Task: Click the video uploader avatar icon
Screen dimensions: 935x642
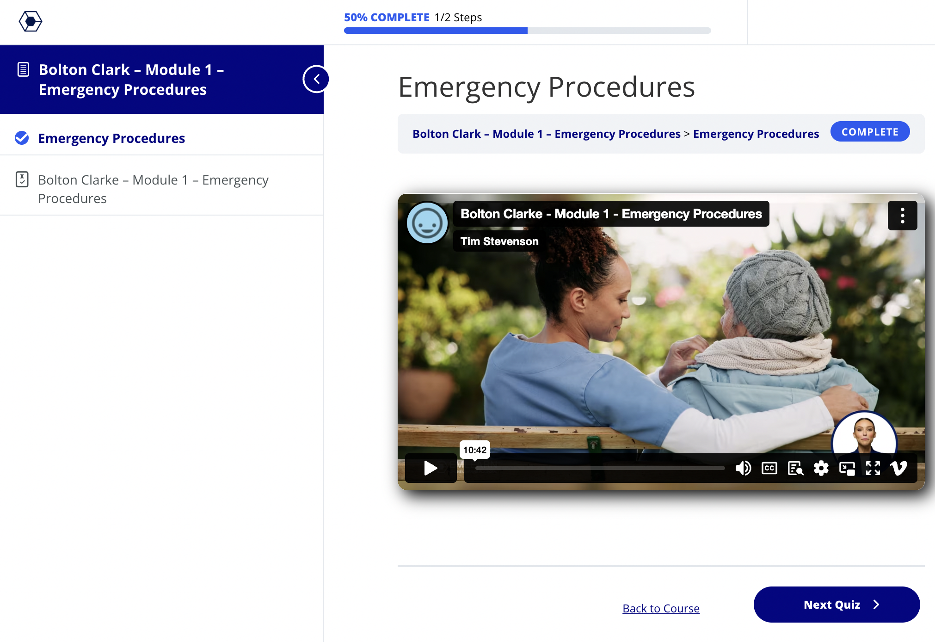Action: coord(427,223)
